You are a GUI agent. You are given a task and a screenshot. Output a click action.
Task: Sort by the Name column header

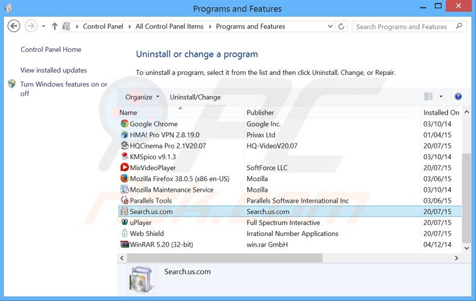pyautogui.click(x=181, y=112)
